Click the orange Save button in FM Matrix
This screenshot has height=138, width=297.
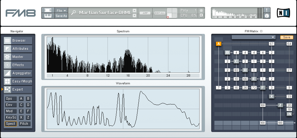tap(287, 37)
